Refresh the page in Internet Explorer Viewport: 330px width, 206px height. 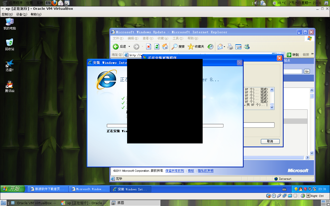[157, 47]
